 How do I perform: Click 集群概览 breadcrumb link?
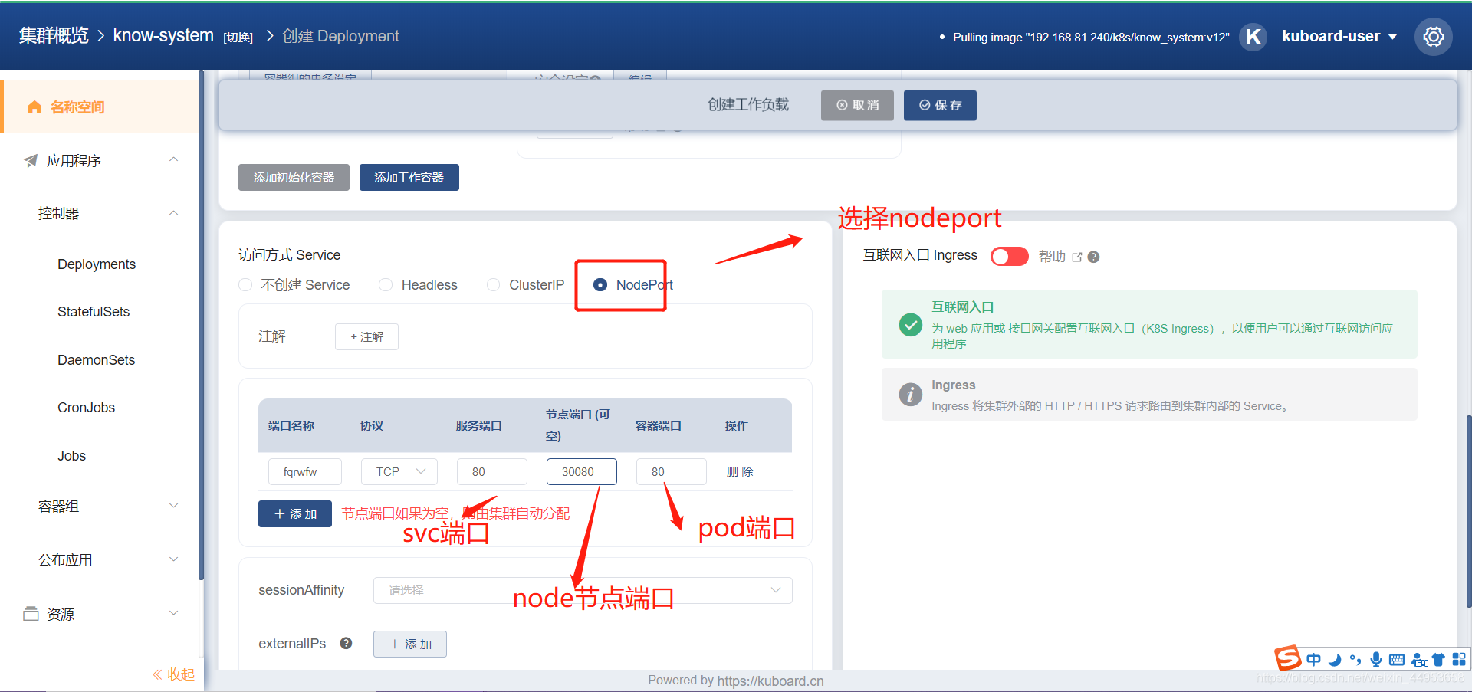pos(54,36)
